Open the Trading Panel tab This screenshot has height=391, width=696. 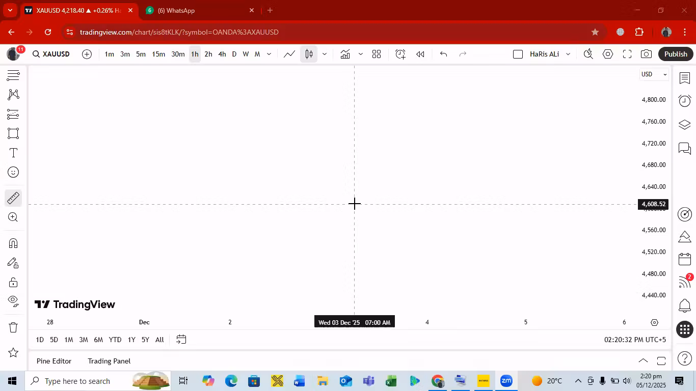tap(109, 361)
